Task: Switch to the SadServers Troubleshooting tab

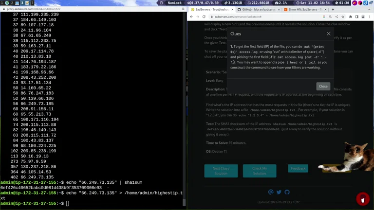Action: point(211,10)
